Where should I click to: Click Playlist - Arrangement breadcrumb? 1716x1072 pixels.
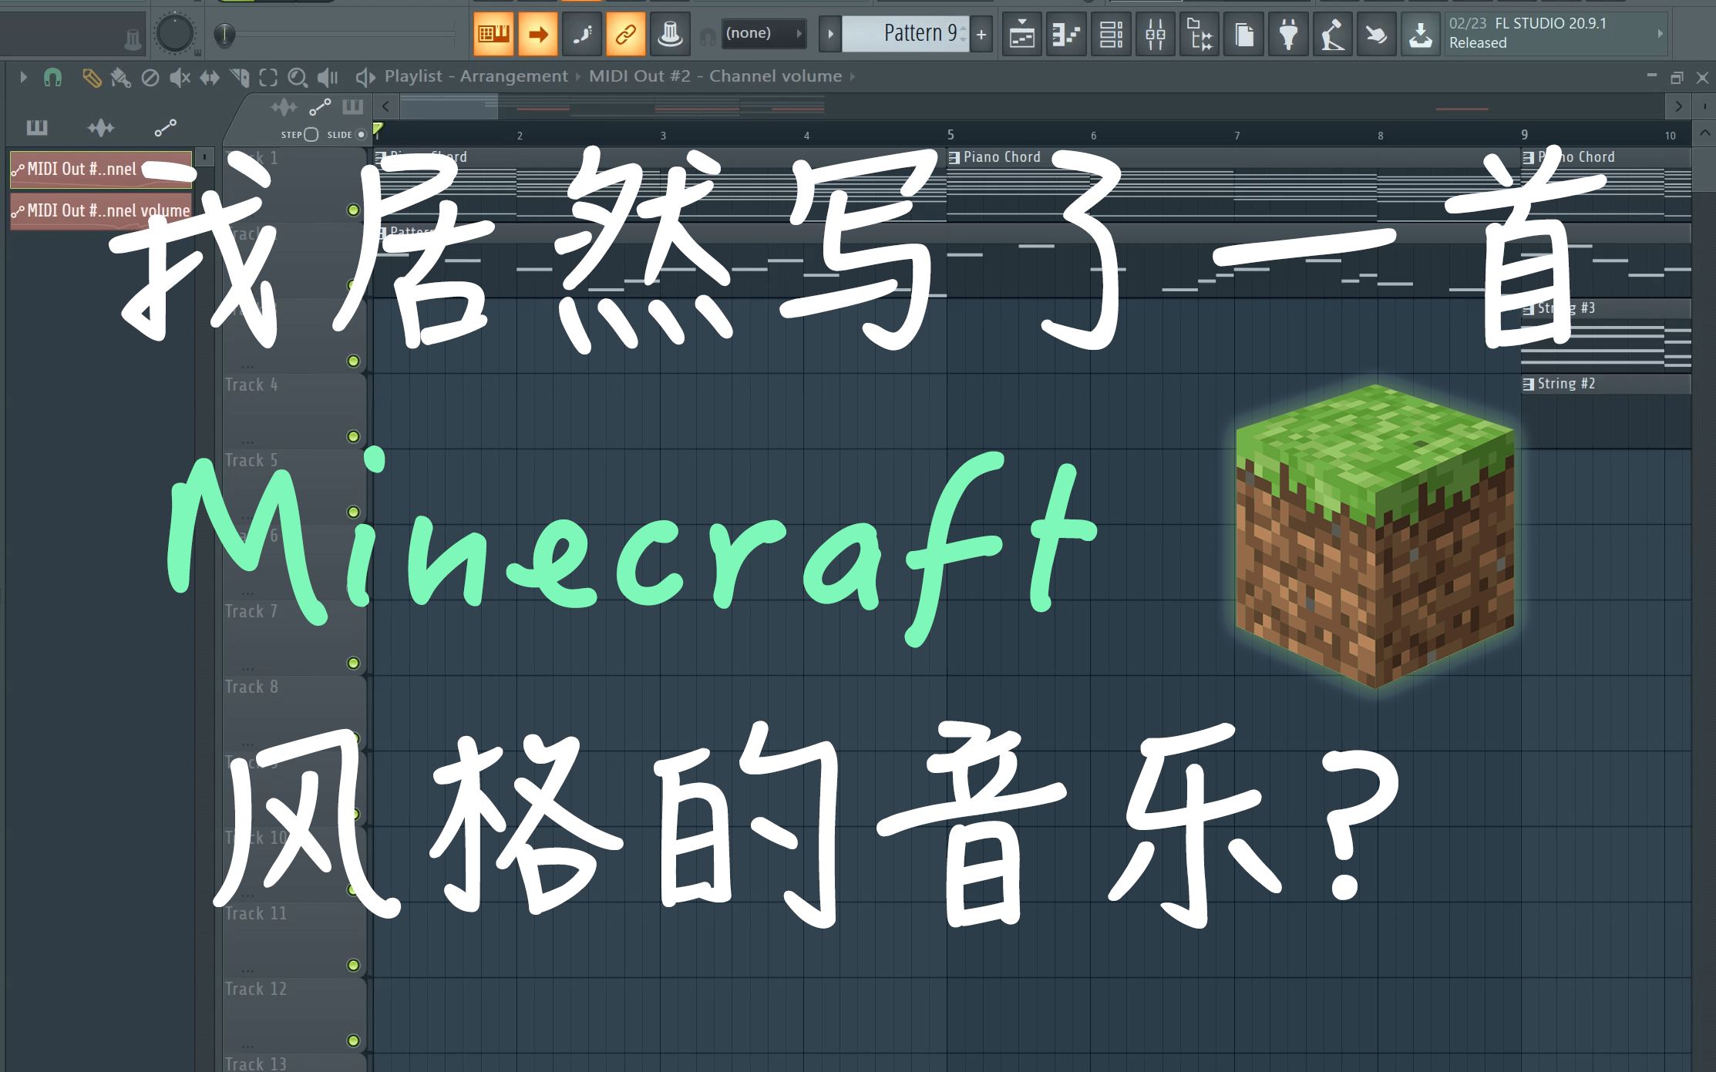(476, 76)
